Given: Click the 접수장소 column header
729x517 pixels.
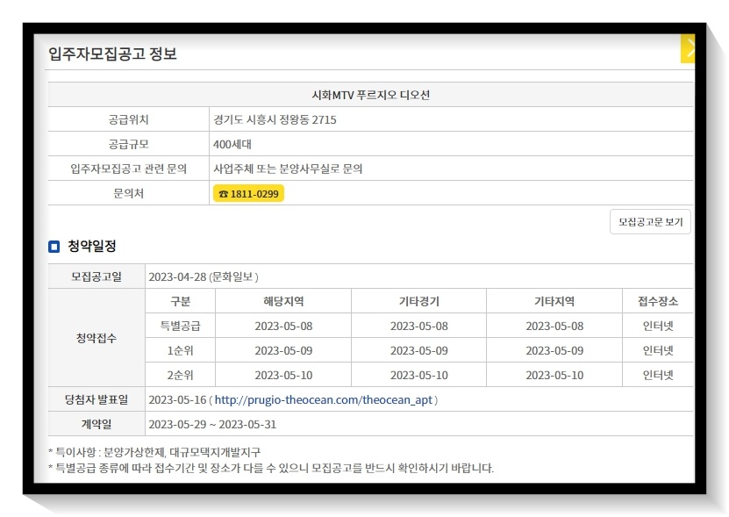Looking at the screenshot, I should click(x=658, y=301).
